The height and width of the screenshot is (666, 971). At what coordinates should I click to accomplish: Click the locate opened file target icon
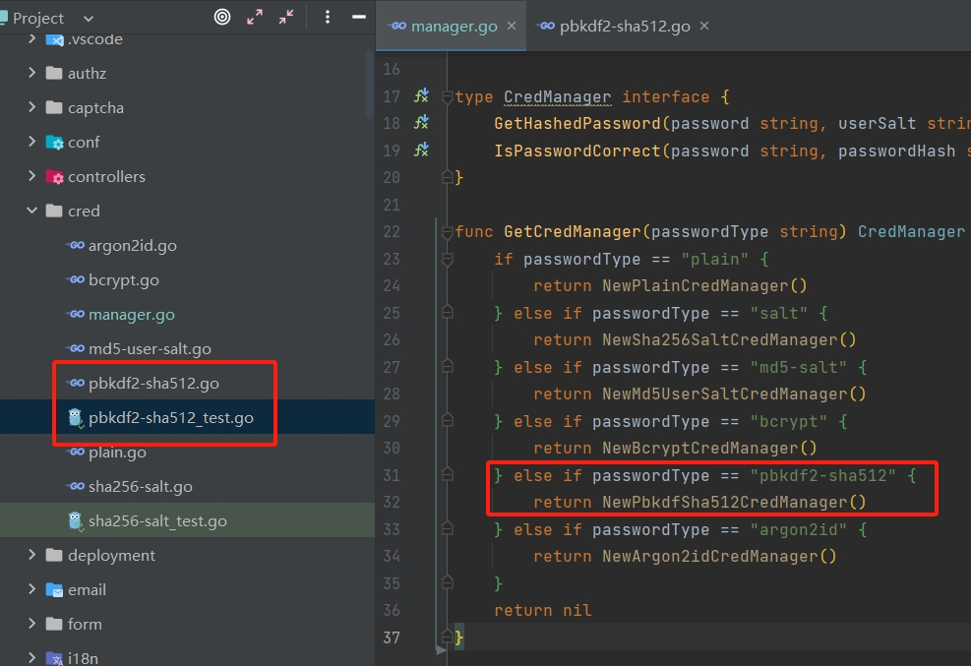(222, 18)
